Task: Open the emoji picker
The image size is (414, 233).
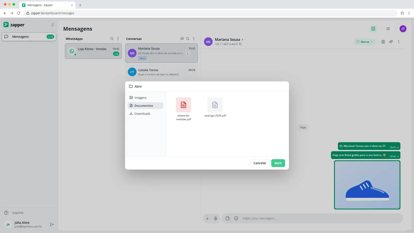Action: [236, 218]
